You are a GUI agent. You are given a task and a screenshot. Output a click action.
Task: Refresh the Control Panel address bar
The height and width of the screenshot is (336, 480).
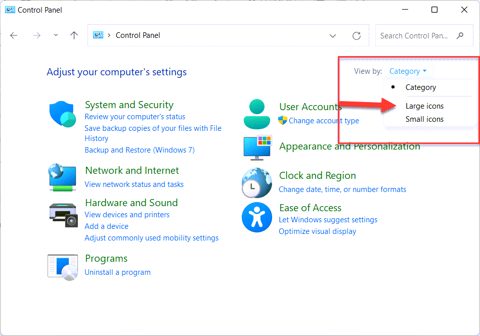coord(357,36)
